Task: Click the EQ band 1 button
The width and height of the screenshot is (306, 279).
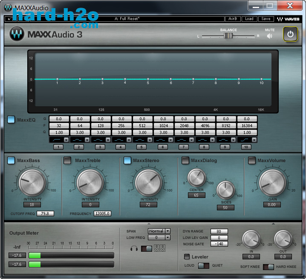Action: [58, 147]
